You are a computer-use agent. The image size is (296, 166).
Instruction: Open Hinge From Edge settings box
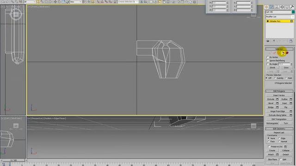coord(291,111)
